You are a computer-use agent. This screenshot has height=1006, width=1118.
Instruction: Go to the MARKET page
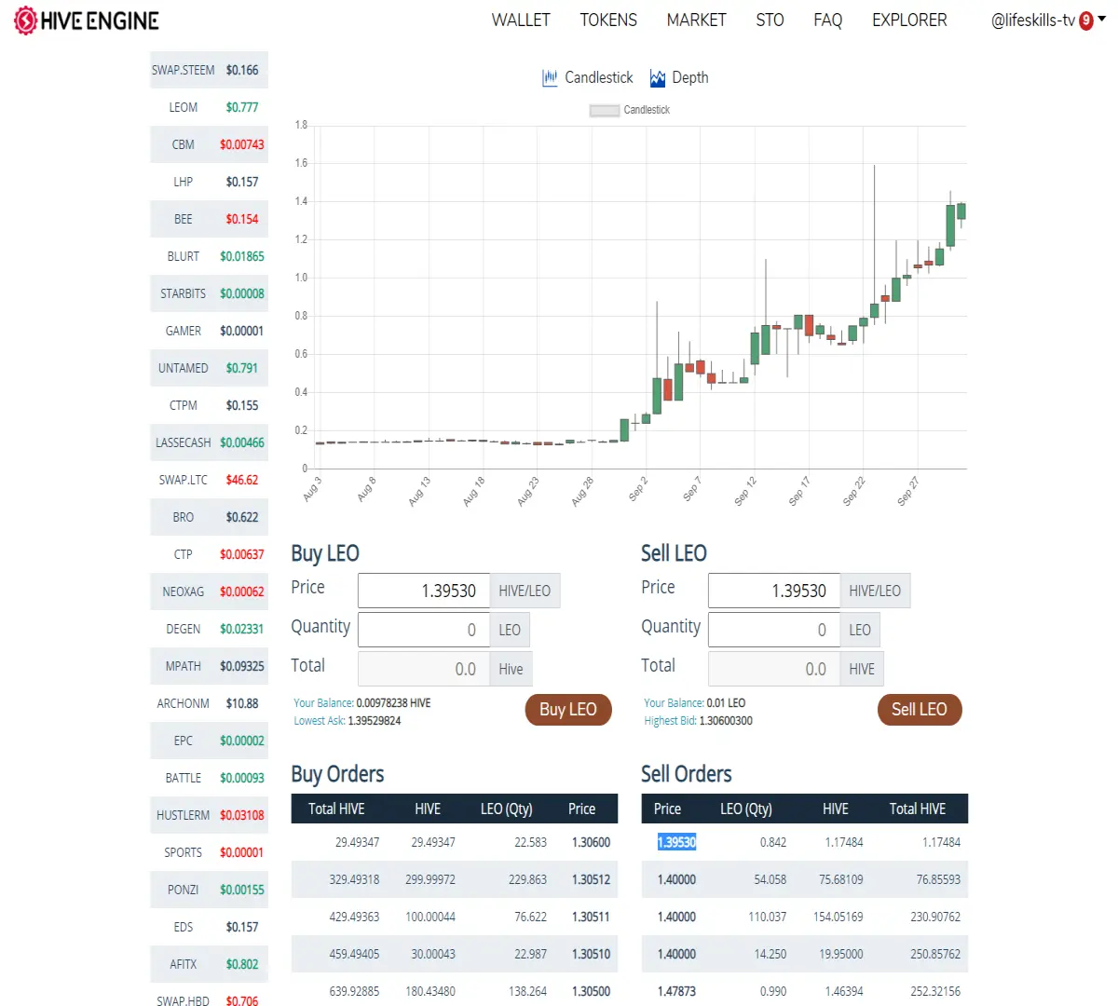click(696, 20)
